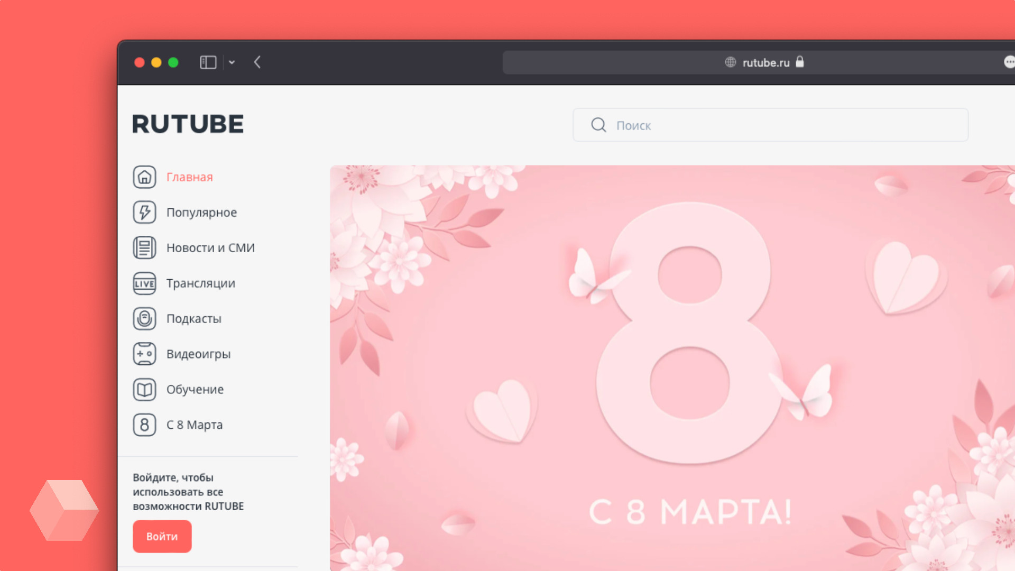Open the Обучение category

click(195, 390)
